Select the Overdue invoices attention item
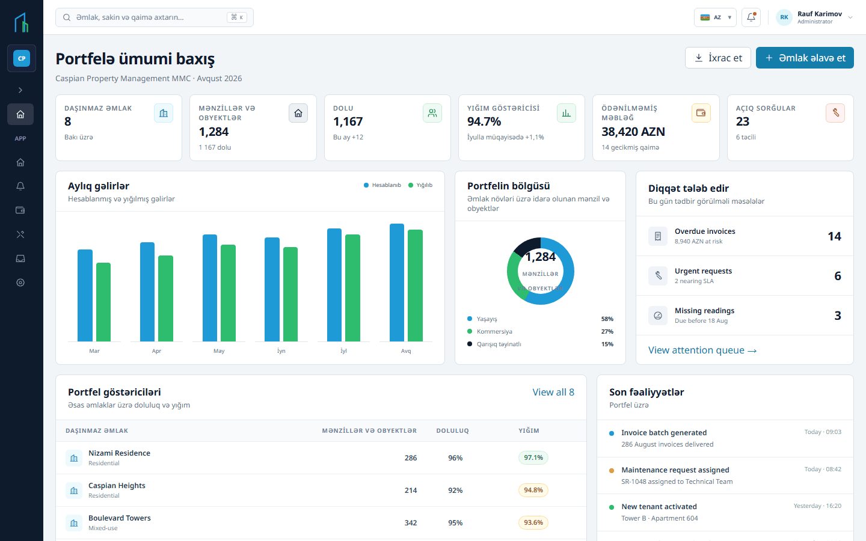Viewport: 866px width, 541px height. click(745, 236)
